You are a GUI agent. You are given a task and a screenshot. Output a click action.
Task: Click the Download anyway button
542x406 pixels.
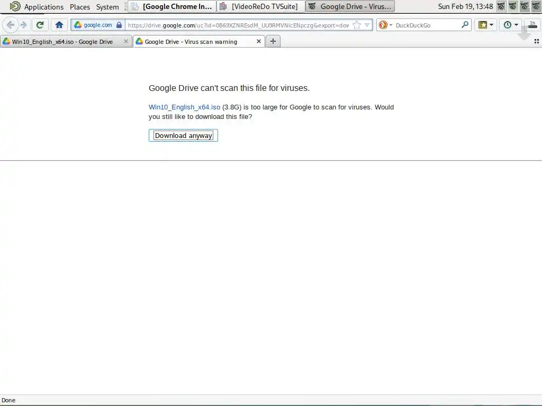point(183,135)
